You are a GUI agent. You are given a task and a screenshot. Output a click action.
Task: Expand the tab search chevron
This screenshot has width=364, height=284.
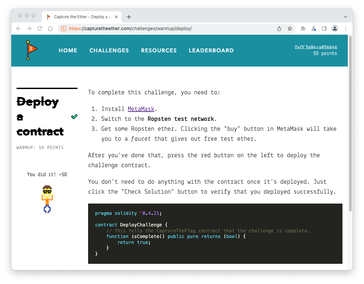pyautogui.click(x=345, y=17)
